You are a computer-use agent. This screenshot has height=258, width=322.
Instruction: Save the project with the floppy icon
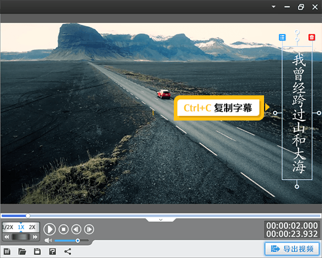coord(37,252)
